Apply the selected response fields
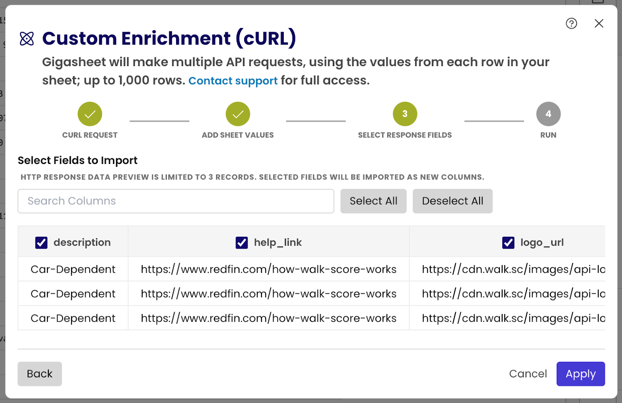Viewport: 622px width, 403px height. [x=580, y=373]
